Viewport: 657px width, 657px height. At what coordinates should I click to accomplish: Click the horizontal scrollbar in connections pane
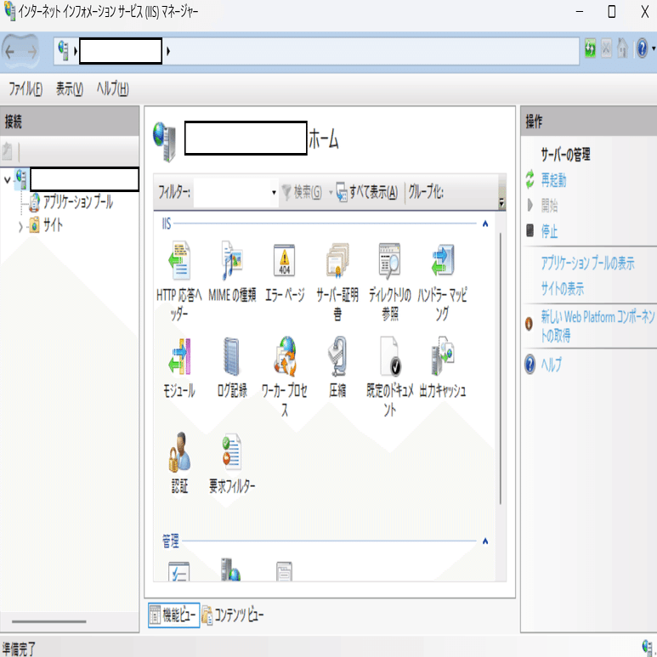click(49, 622)
